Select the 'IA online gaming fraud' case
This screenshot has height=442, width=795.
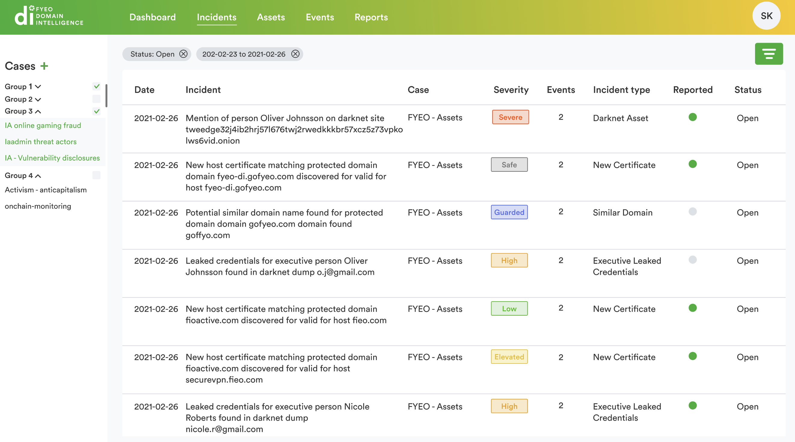click(43, 125)
